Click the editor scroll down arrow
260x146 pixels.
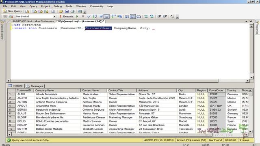(251, 77)
